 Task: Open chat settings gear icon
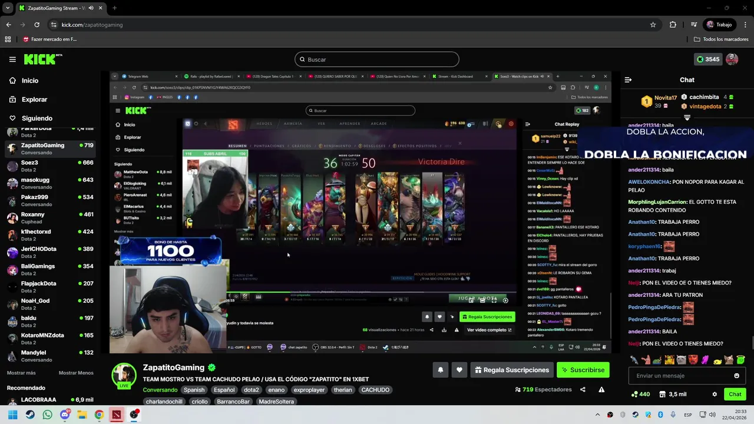[715, 394]
